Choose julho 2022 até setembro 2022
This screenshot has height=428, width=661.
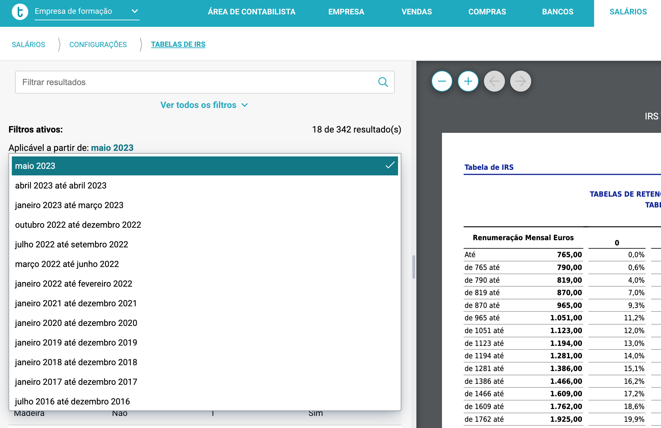(x=205, y=244)
